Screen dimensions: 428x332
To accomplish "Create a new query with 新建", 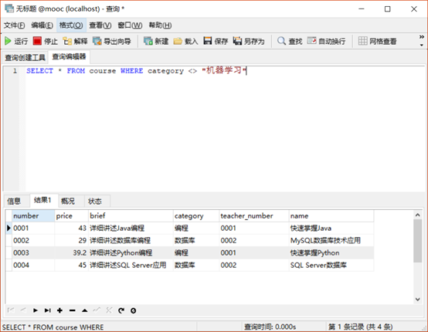I will click(156, 41).
